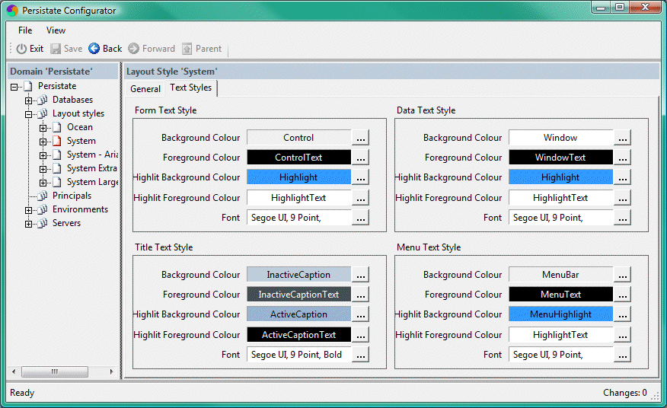Expand the Ocean layout style
Viewport: 667px width, 408px height.
tap(43, 128)
